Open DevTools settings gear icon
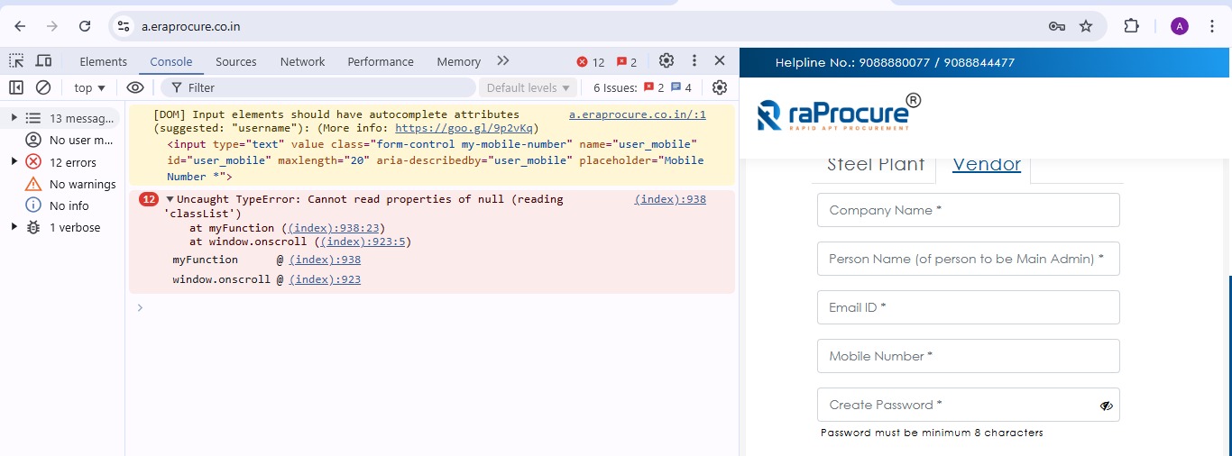 667,61
